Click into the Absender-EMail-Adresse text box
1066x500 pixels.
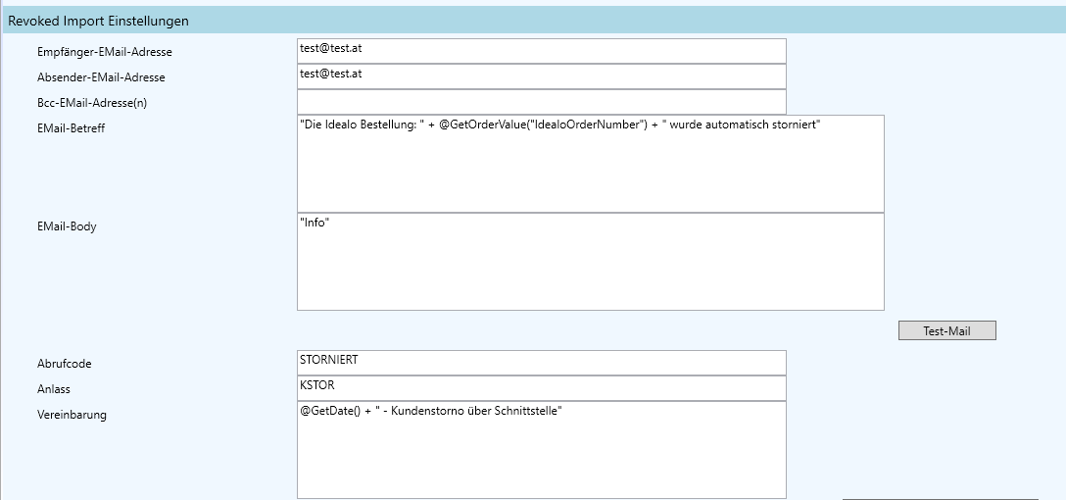pyautogui.click(x=541, y=76)
